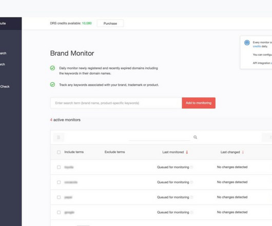272x226 pixels.
Task: Check the first monitor row checkbox
Action: 59,167
